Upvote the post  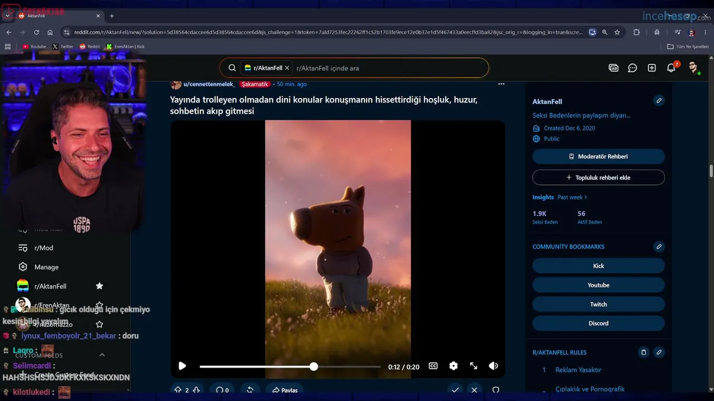point(178,390)
